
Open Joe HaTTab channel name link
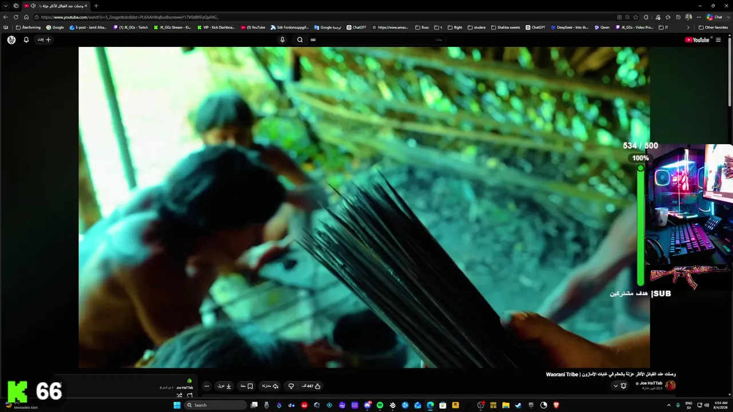click(651, 383)
